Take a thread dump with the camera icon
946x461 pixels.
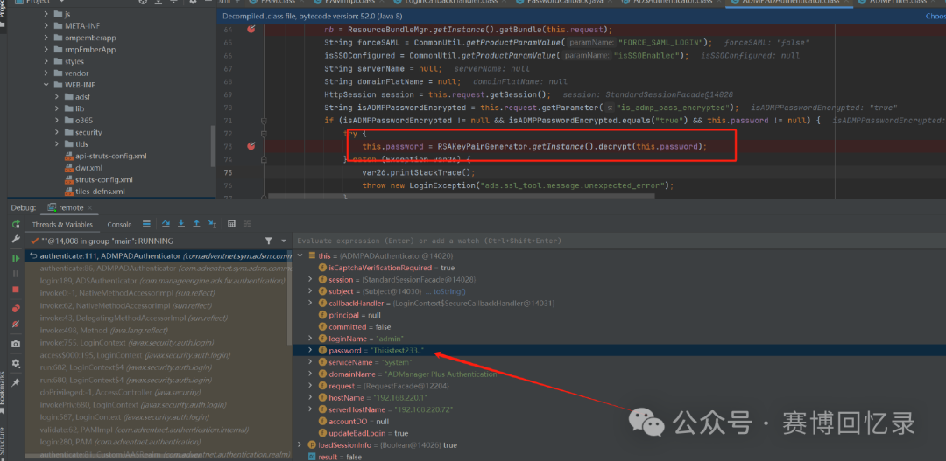tap(16, 344)
